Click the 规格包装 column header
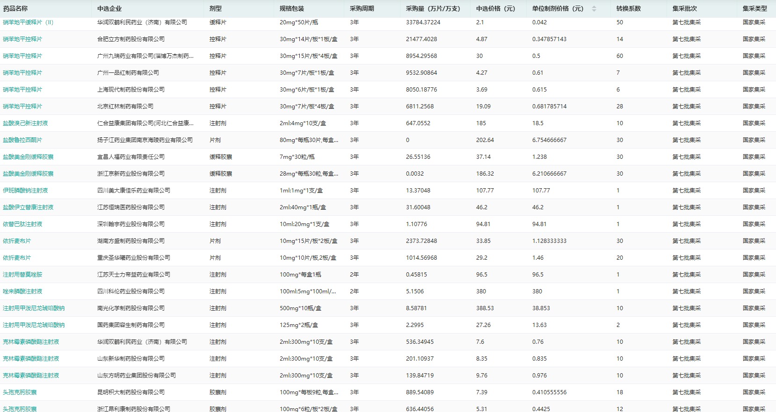This screenshot has height=412, width=776. tap(292, 8)
